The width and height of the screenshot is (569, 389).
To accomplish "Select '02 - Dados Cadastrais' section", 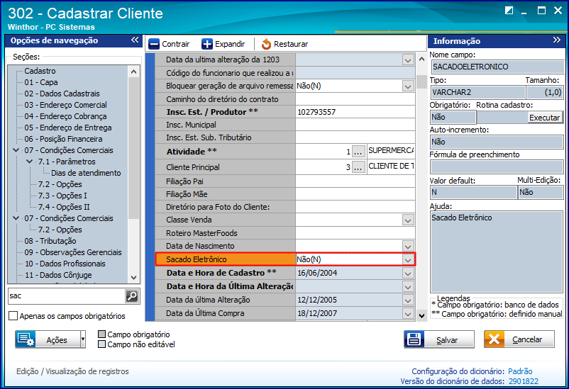I will pos(62,94).
